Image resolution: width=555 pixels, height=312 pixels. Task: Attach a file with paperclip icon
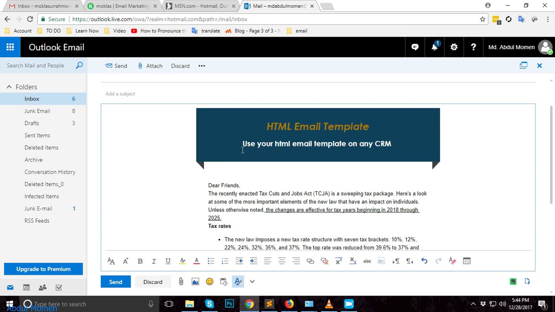tap(181, 282)
